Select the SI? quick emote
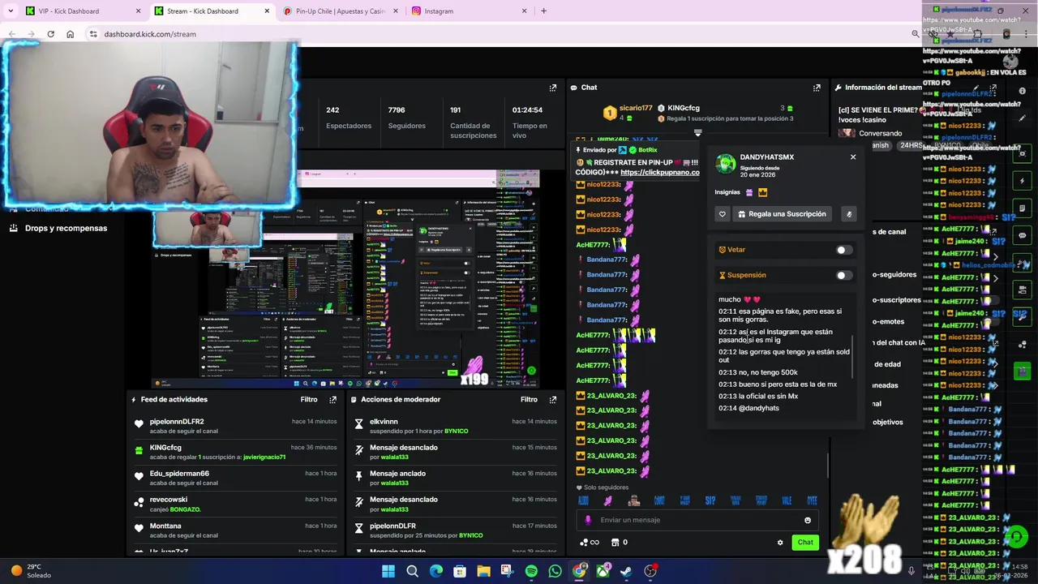The width and height of the screenshot is (1038, 584). click(x=710, y=501)
